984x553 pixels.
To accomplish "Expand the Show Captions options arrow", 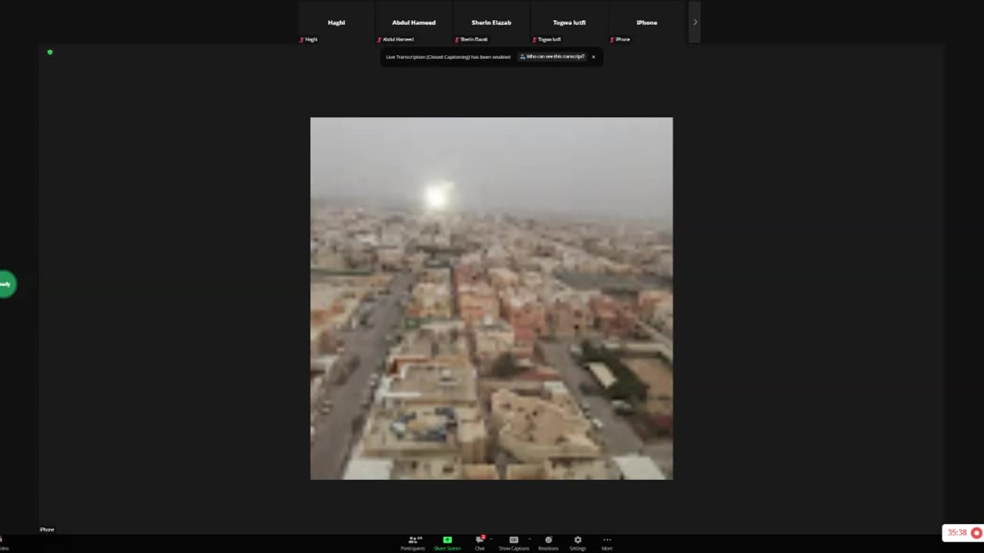I will pos(529,538).
